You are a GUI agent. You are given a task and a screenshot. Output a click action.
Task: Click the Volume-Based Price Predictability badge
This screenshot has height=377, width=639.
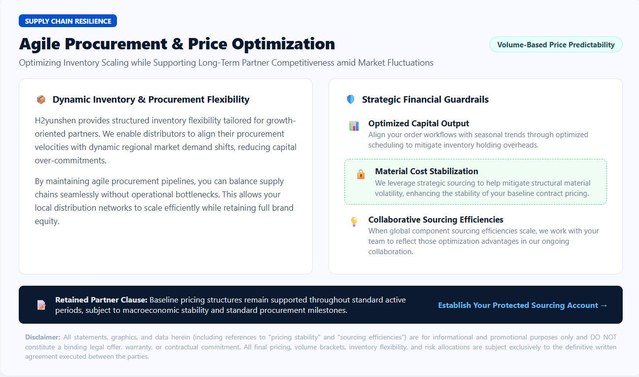(x=556, y=44)
